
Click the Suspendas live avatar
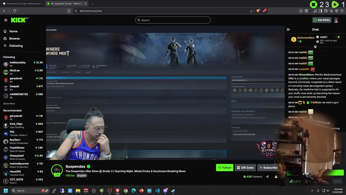(x=57, y=170)
